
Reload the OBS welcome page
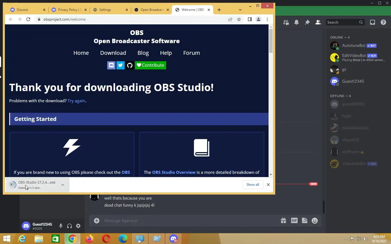[x=28, y=19]
